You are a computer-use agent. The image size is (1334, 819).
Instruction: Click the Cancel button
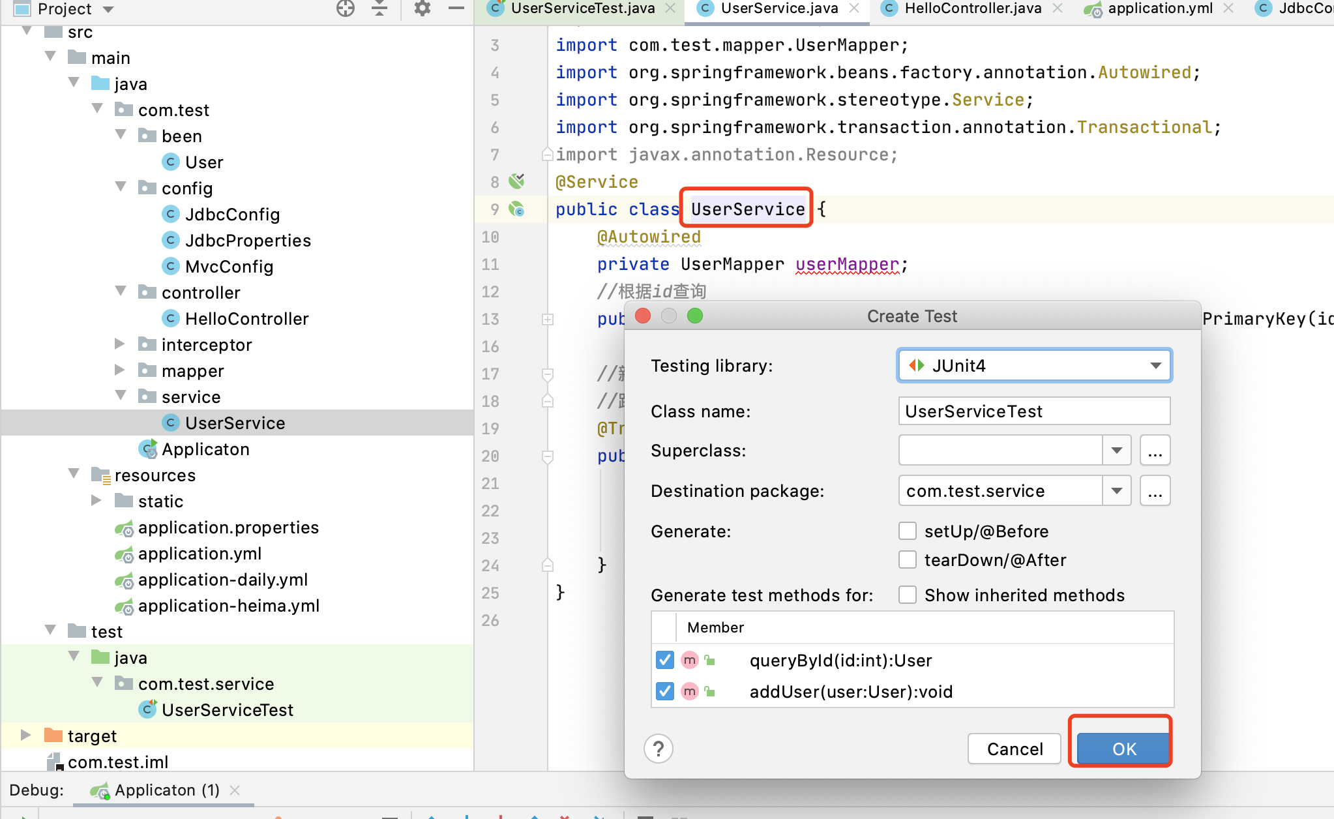(1015, 749)
